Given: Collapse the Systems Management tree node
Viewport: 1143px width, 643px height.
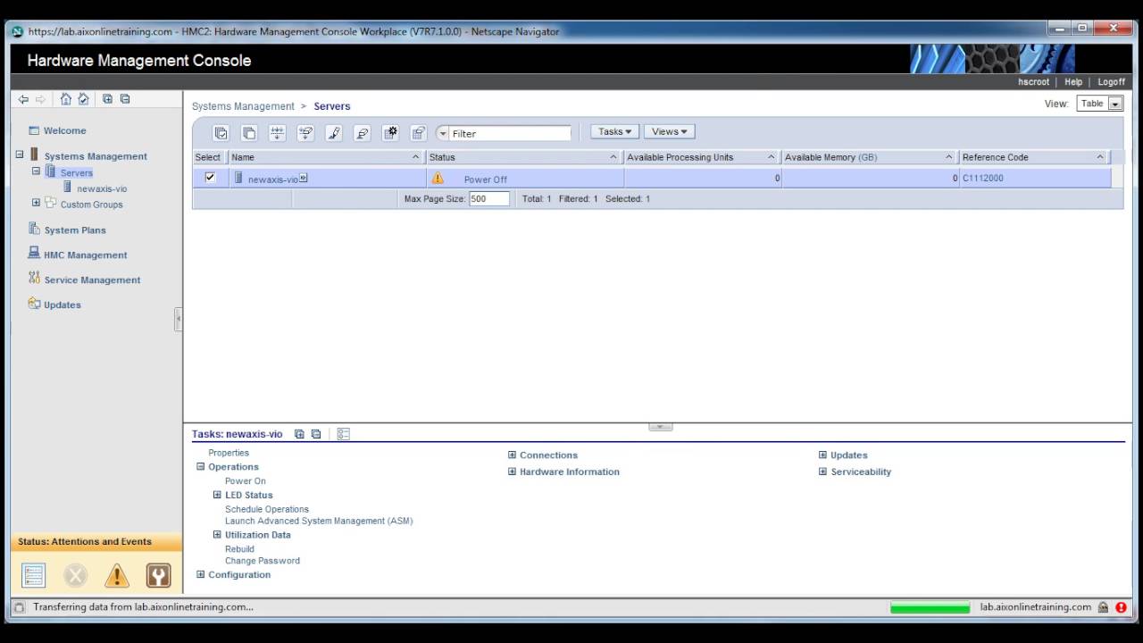Looking at the screenshot, I should 20,154.
